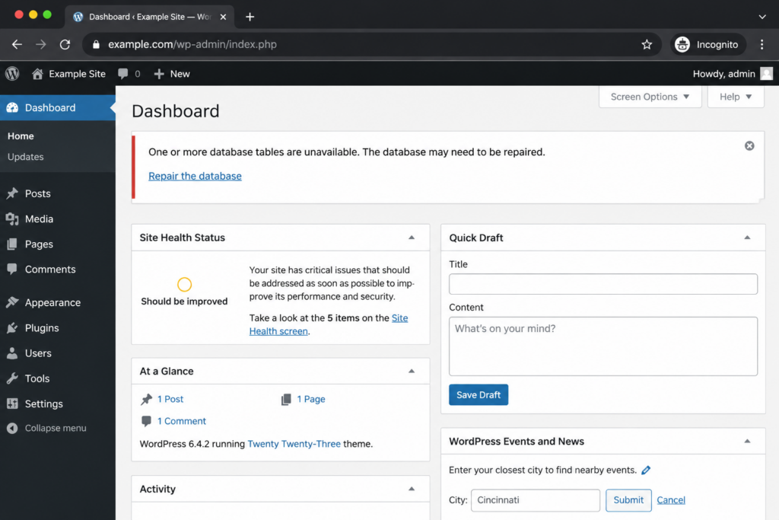Screen dimensions: 779x520
Task: Click the Plugins plug icon
Action: tap(12, 327)
